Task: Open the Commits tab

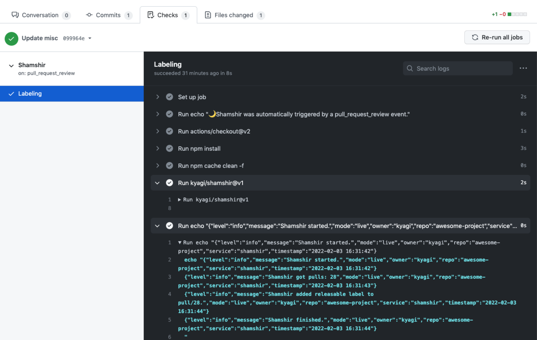Action: (109, 15)
